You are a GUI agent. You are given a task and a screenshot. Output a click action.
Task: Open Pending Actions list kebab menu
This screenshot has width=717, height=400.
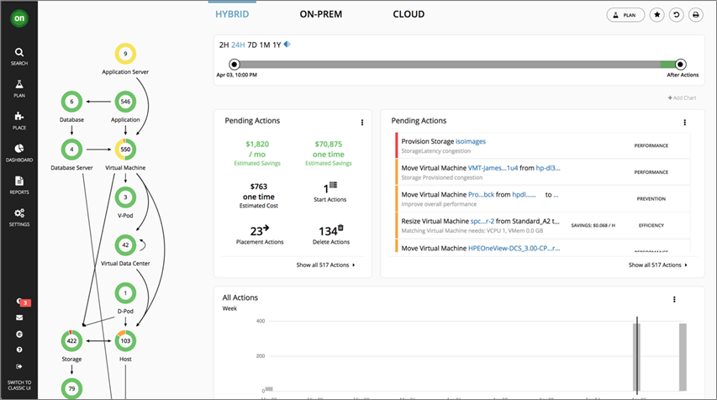coord(684,122)
